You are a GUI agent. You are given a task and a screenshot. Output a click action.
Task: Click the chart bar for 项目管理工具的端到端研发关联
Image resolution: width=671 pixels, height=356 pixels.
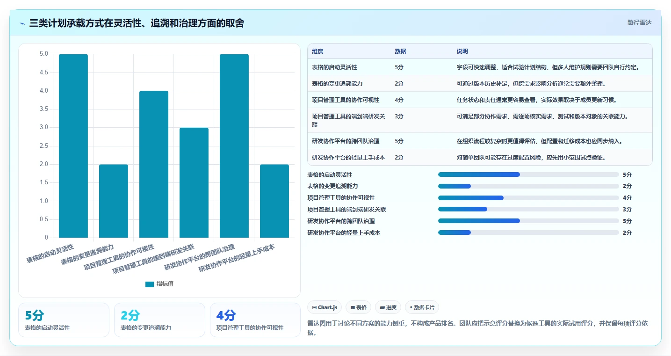tap(194, 182)
